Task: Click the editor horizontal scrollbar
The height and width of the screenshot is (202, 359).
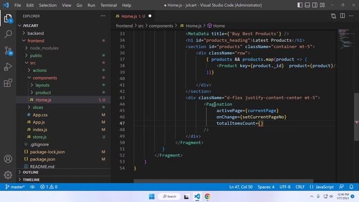Action: (x=223, y=181)
